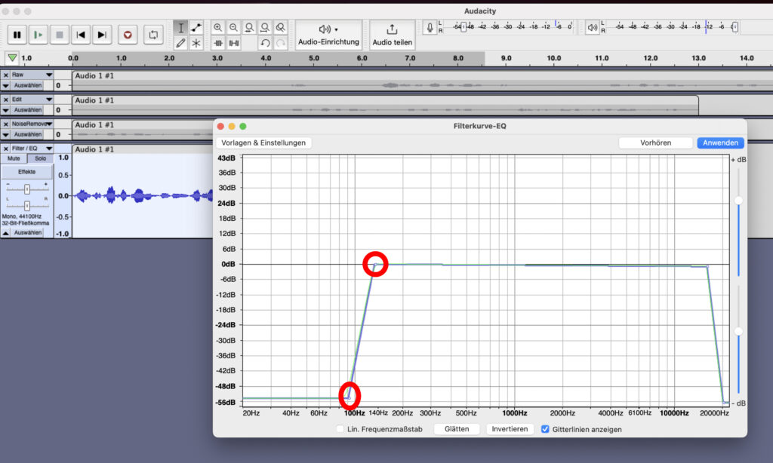Click the Audio 1 #1 clip title on Edit track
The height and width of the screenshot is (463, 773).
94,100
